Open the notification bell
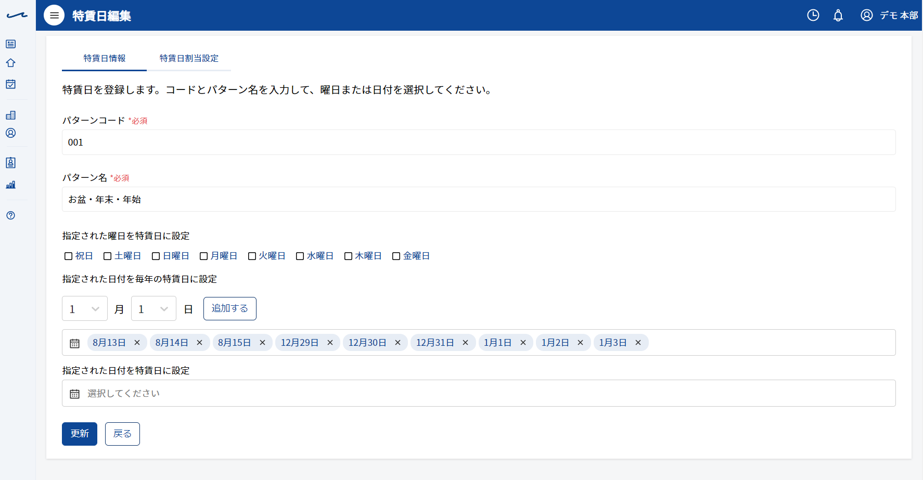The height and width of the screenshot is (480, 923). pyautogui.click(x=838, y=16)
